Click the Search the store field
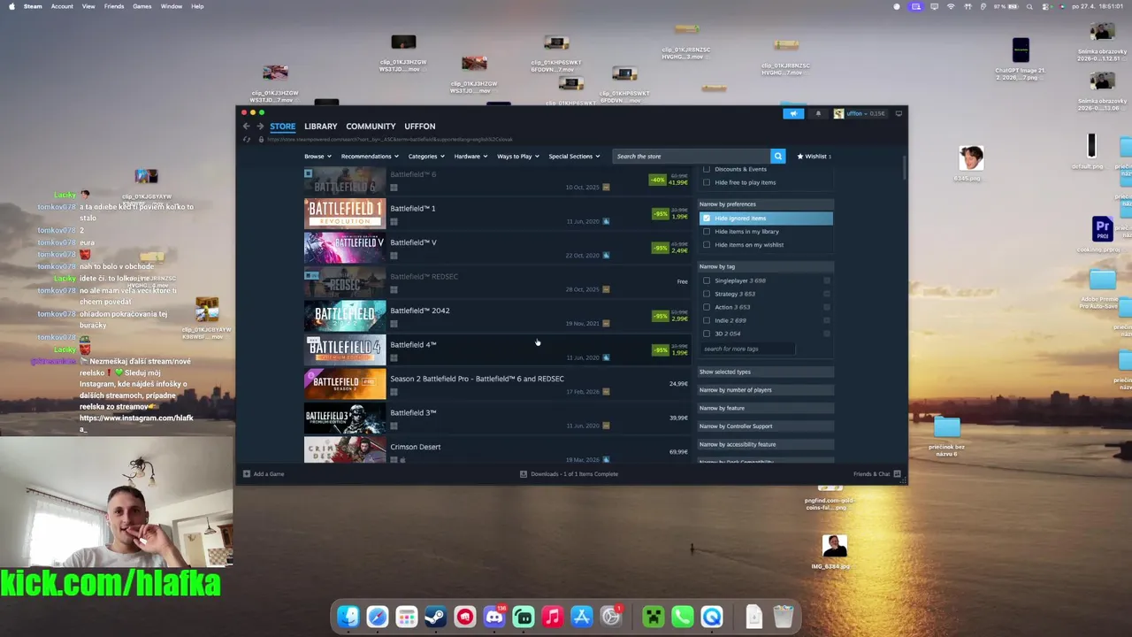This screenshot has height=637, width=1132. (691, 157)
